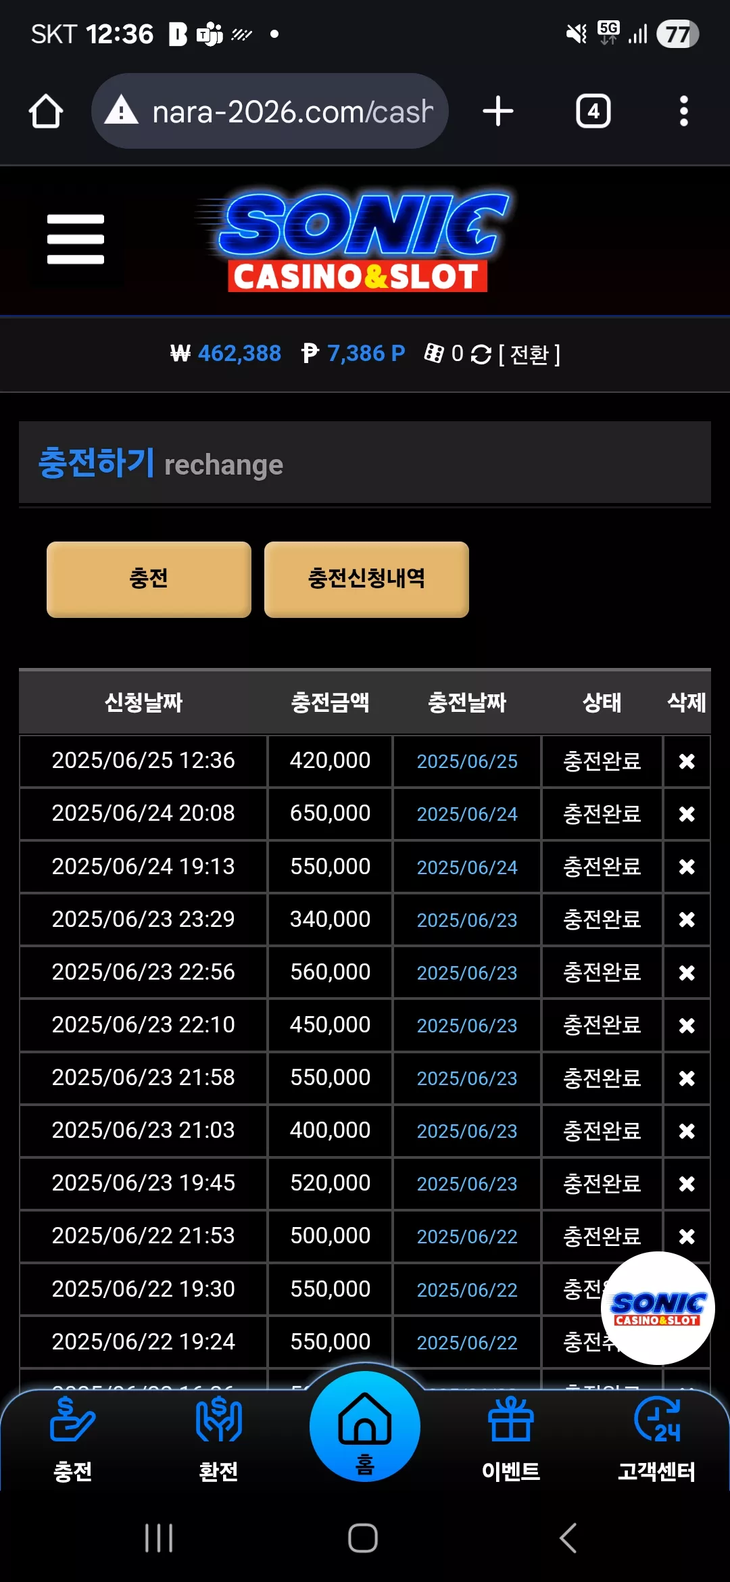Delete the 650,000 charge record
This screenshot has height=1582, width=730.
[x=687, y=814]
